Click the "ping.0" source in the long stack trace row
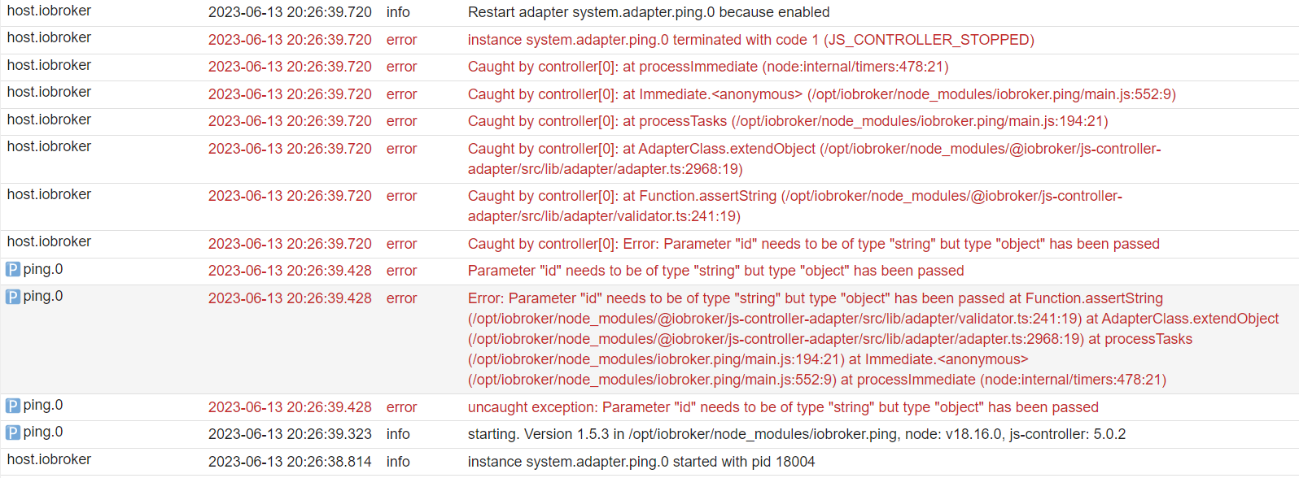The height and width of the screenshot is (478, 1299). pyautogui.click(x=43, y=296)
